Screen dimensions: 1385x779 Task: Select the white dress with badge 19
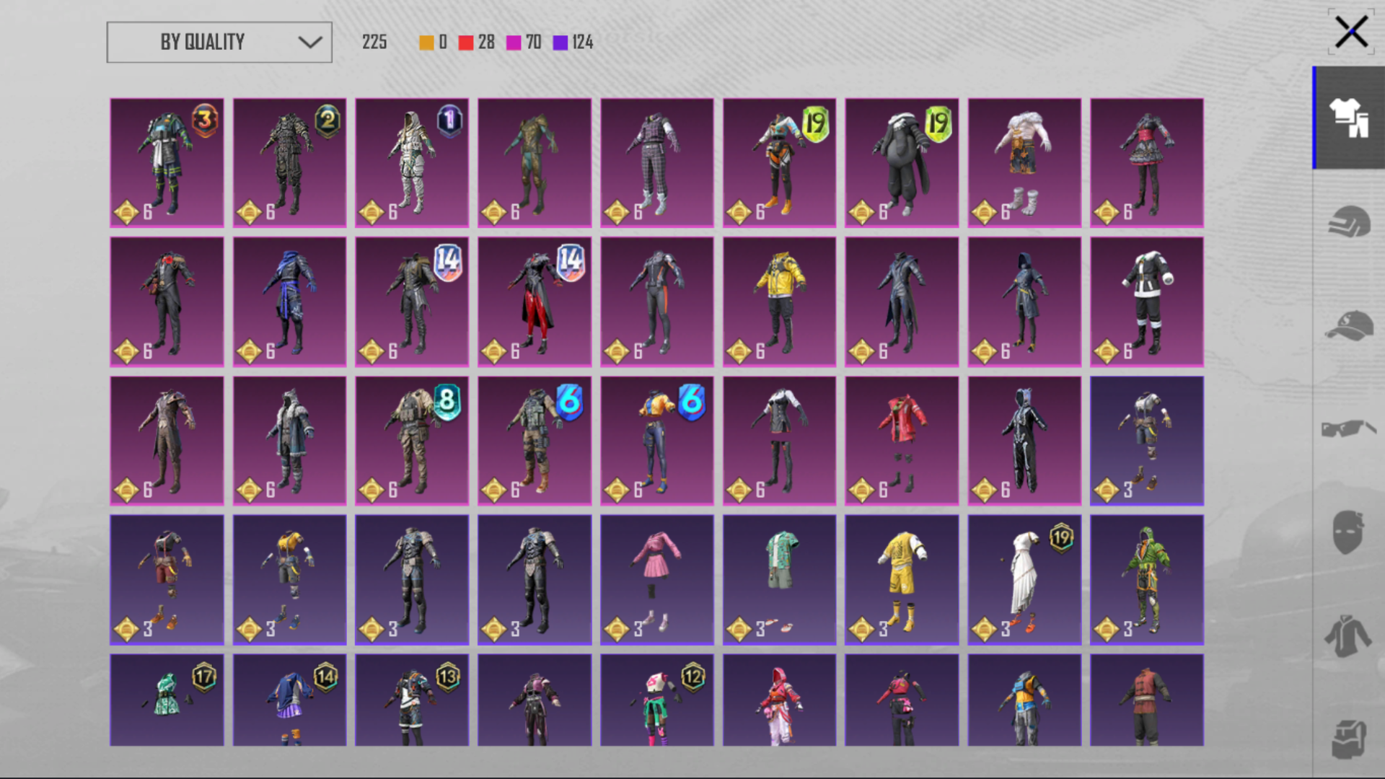coord(1024,580)
